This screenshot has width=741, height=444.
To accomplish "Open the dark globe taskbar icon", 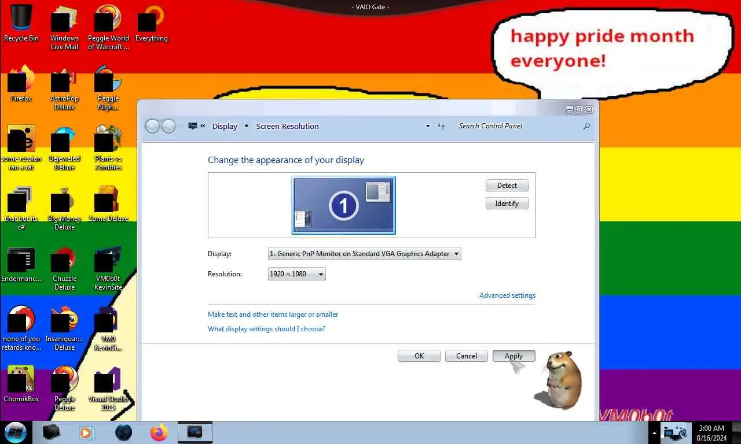I will 123,432.
